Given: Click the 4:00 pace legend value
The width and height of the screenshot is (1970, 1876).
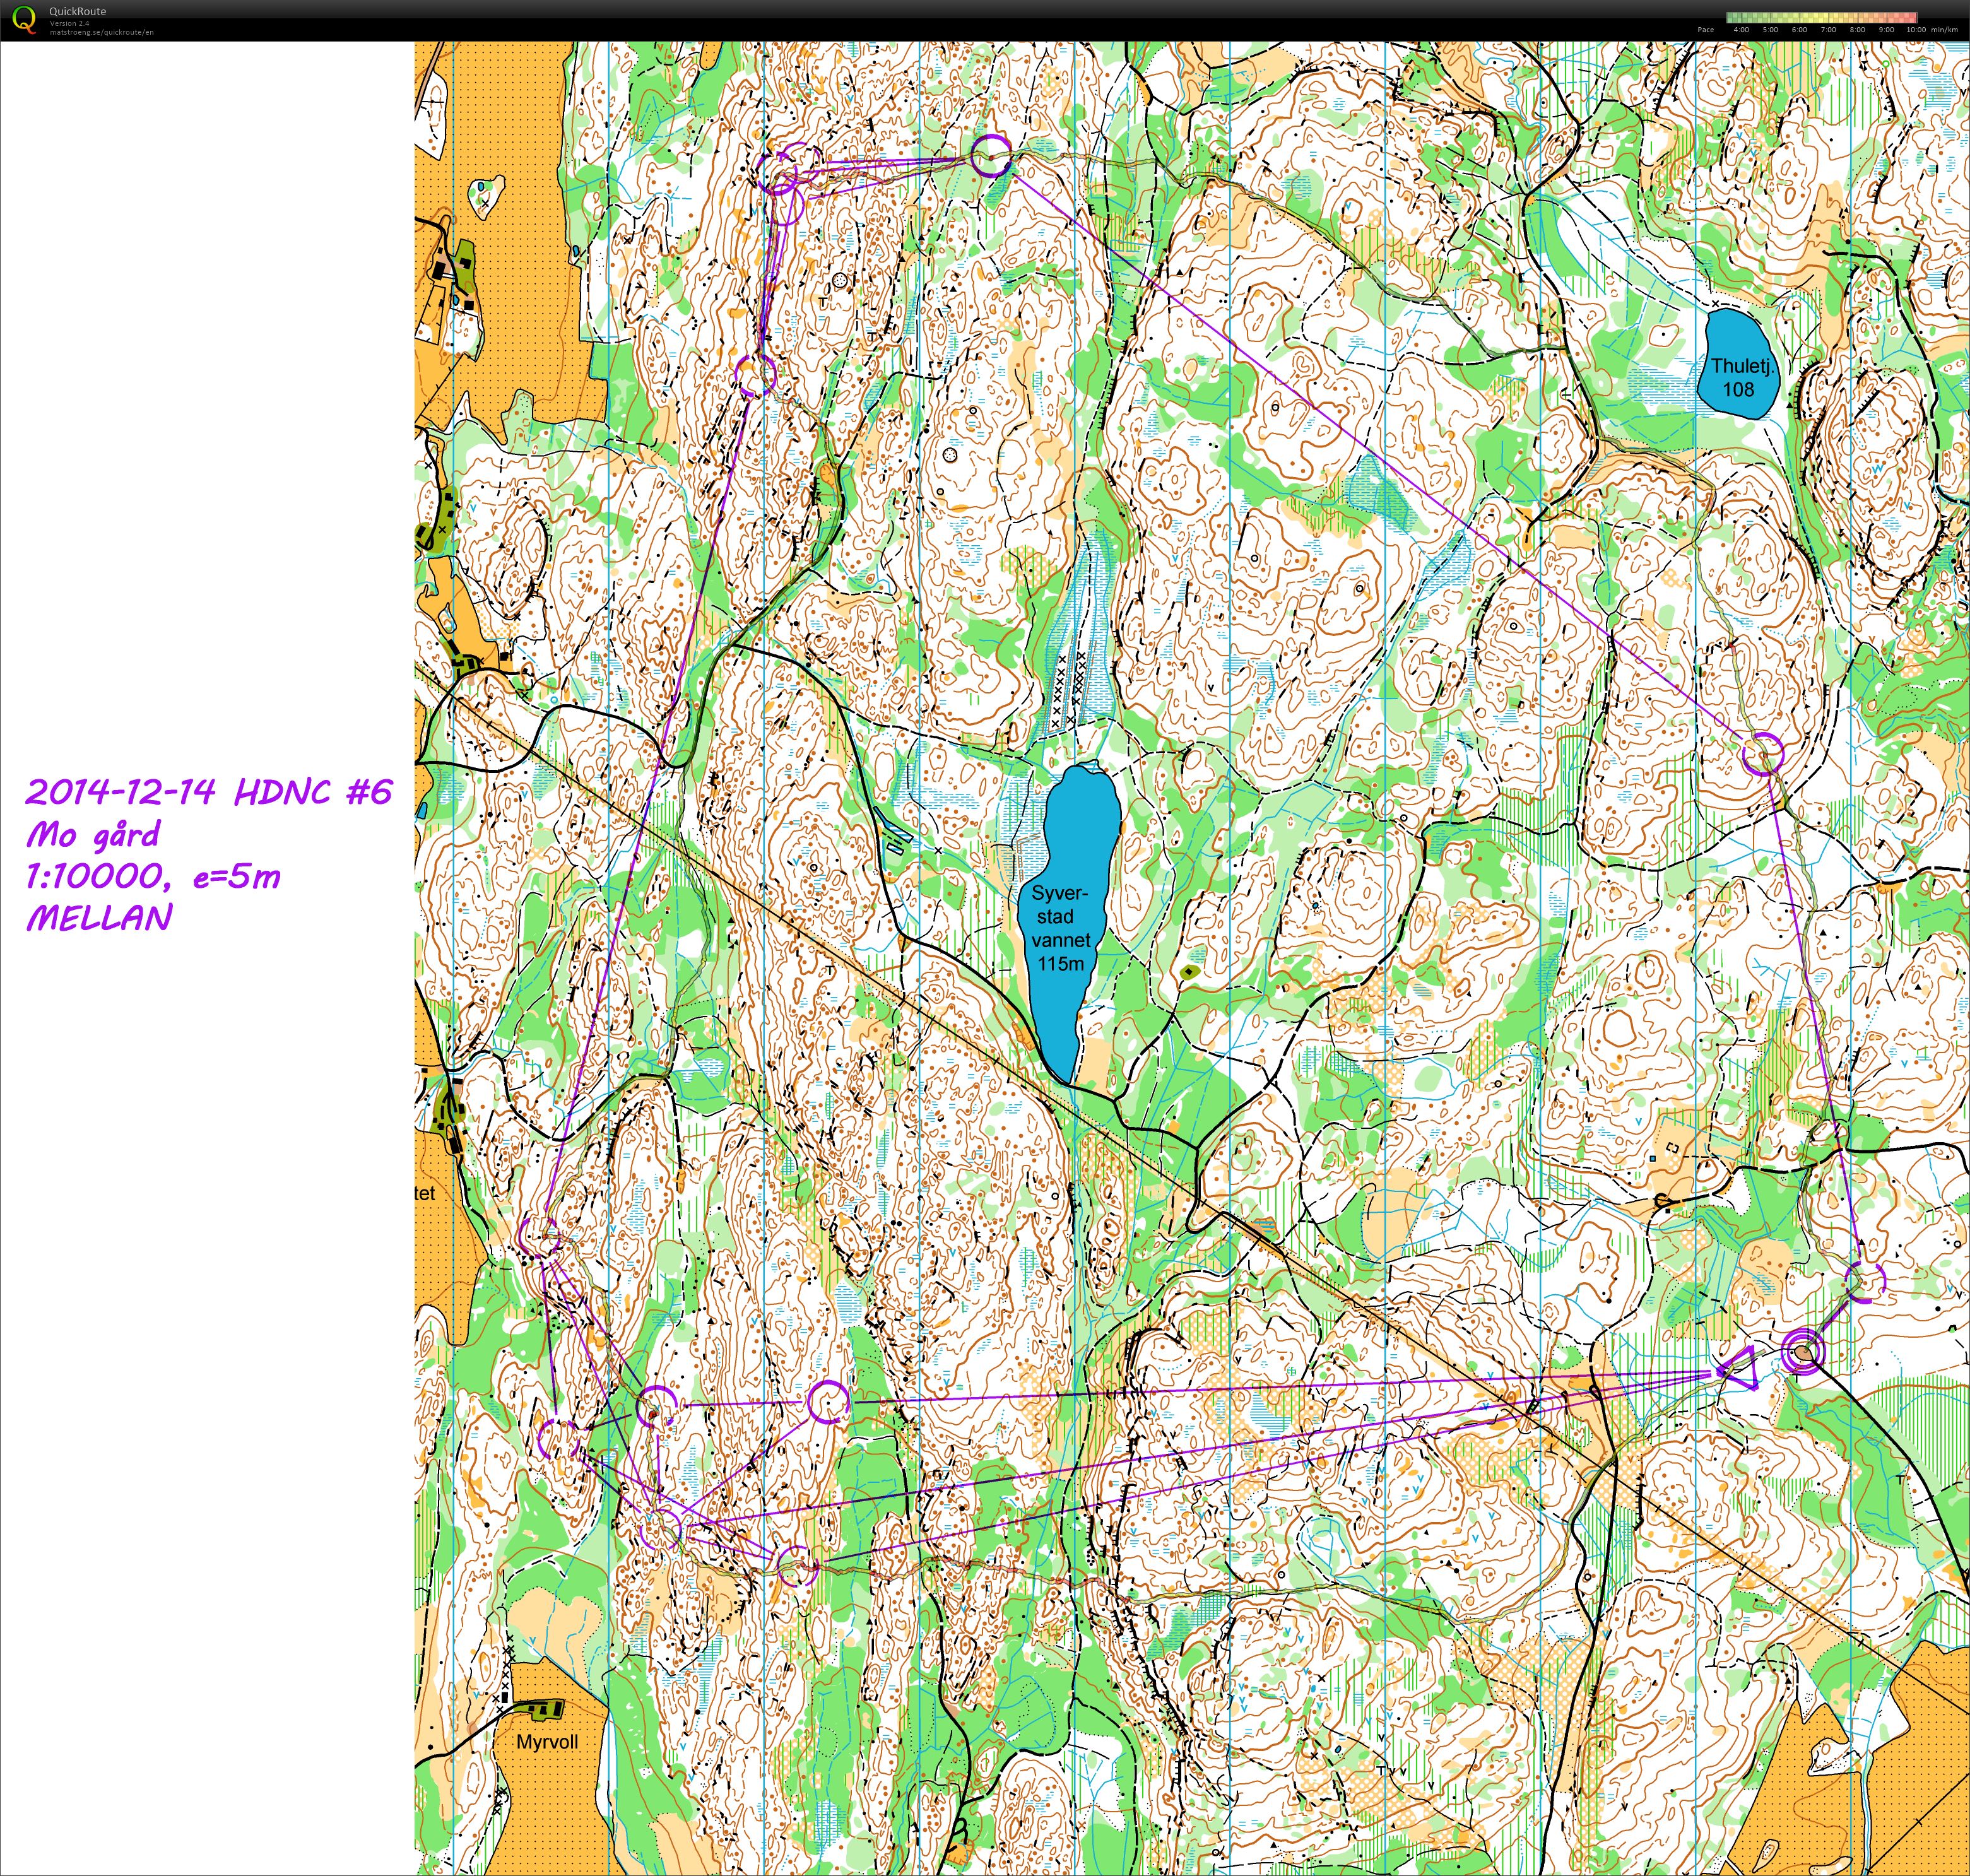Looking at the screenshot, I should [1741, 30].
